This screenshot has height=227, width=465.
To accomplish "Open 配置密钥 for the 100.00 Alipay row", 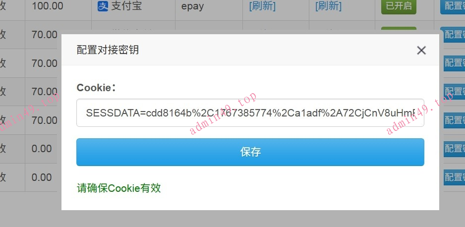I will pos(453,6).
